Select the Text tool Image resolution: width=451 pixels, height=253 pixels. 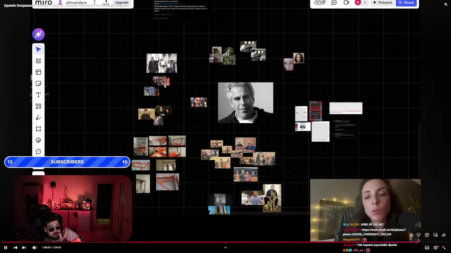click(x=38, y=95)
